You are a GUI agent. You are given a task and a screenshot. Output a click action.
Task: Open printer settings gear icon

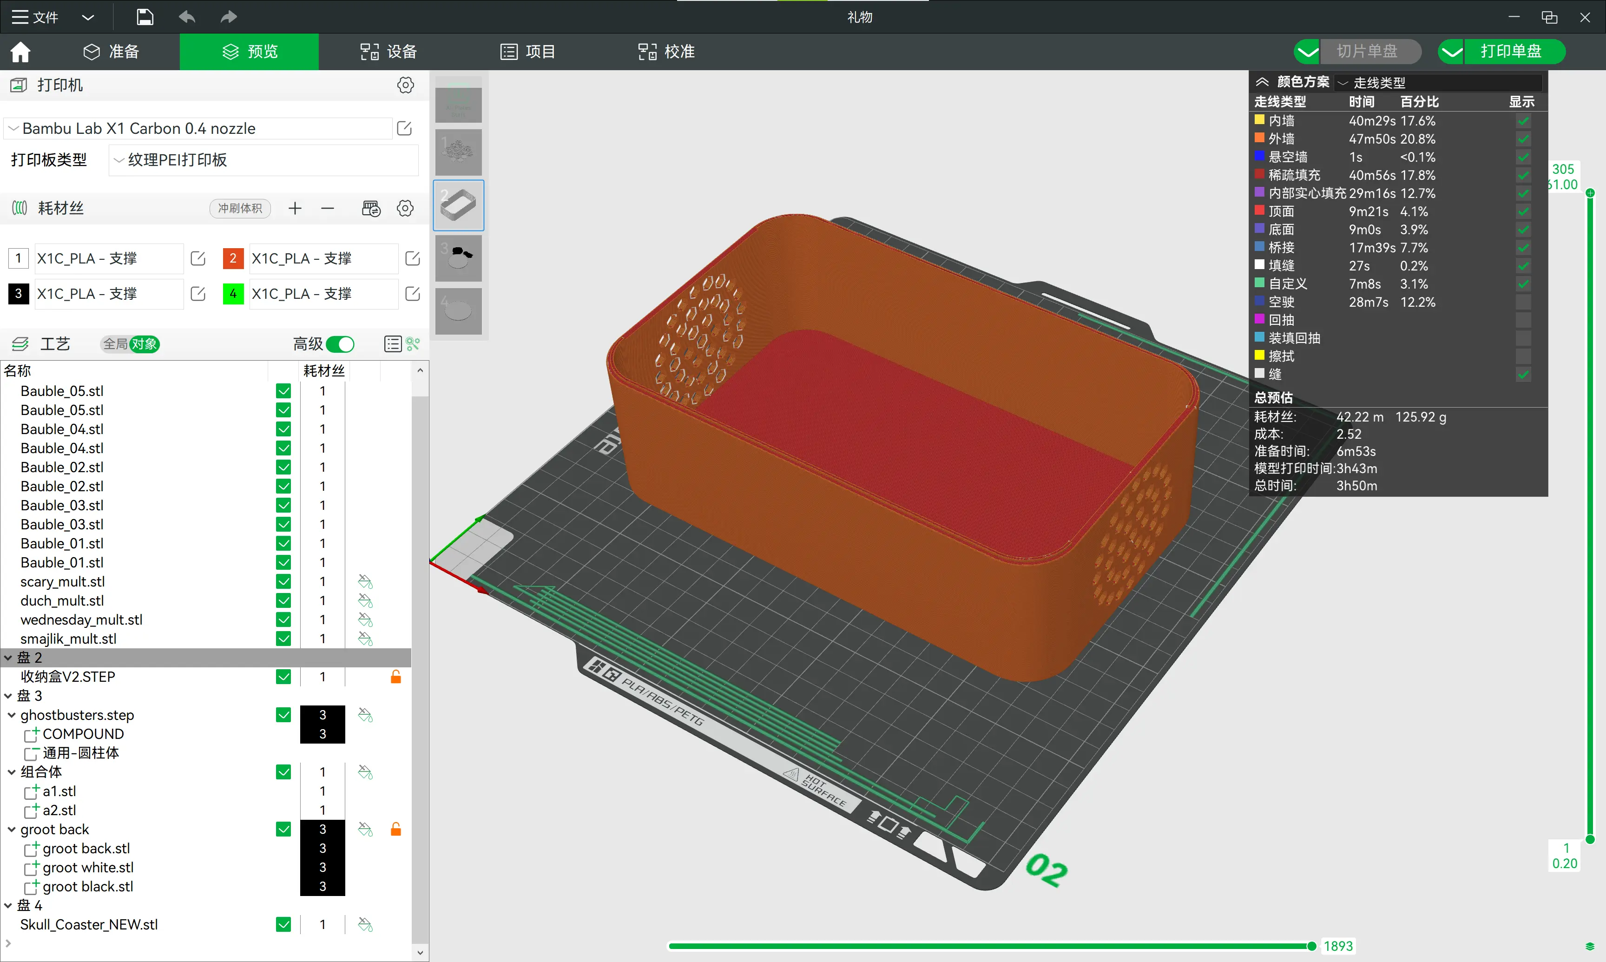coord(405,85)
